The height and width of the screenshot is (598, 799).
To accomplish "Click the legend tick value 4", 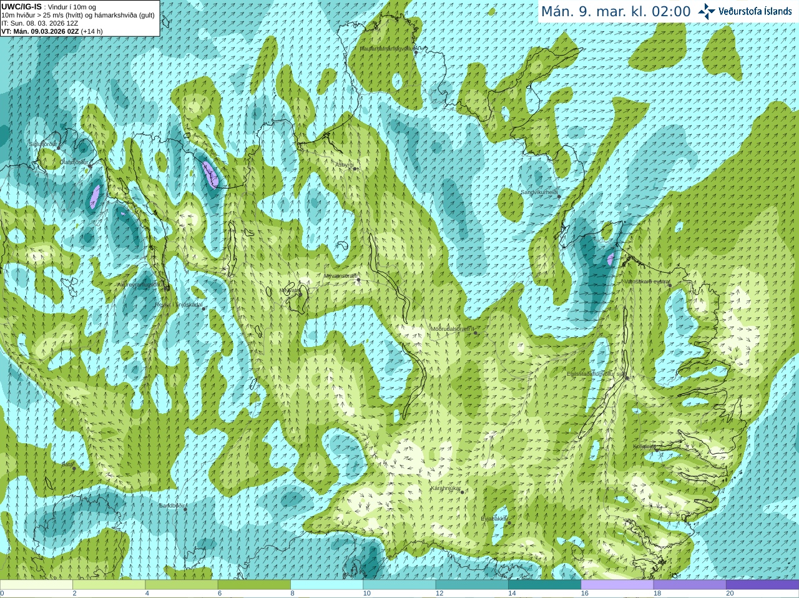I will [147, 594].
